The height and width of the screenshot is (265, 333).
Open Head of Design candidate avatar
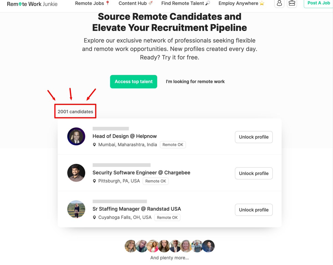[76, 136]
